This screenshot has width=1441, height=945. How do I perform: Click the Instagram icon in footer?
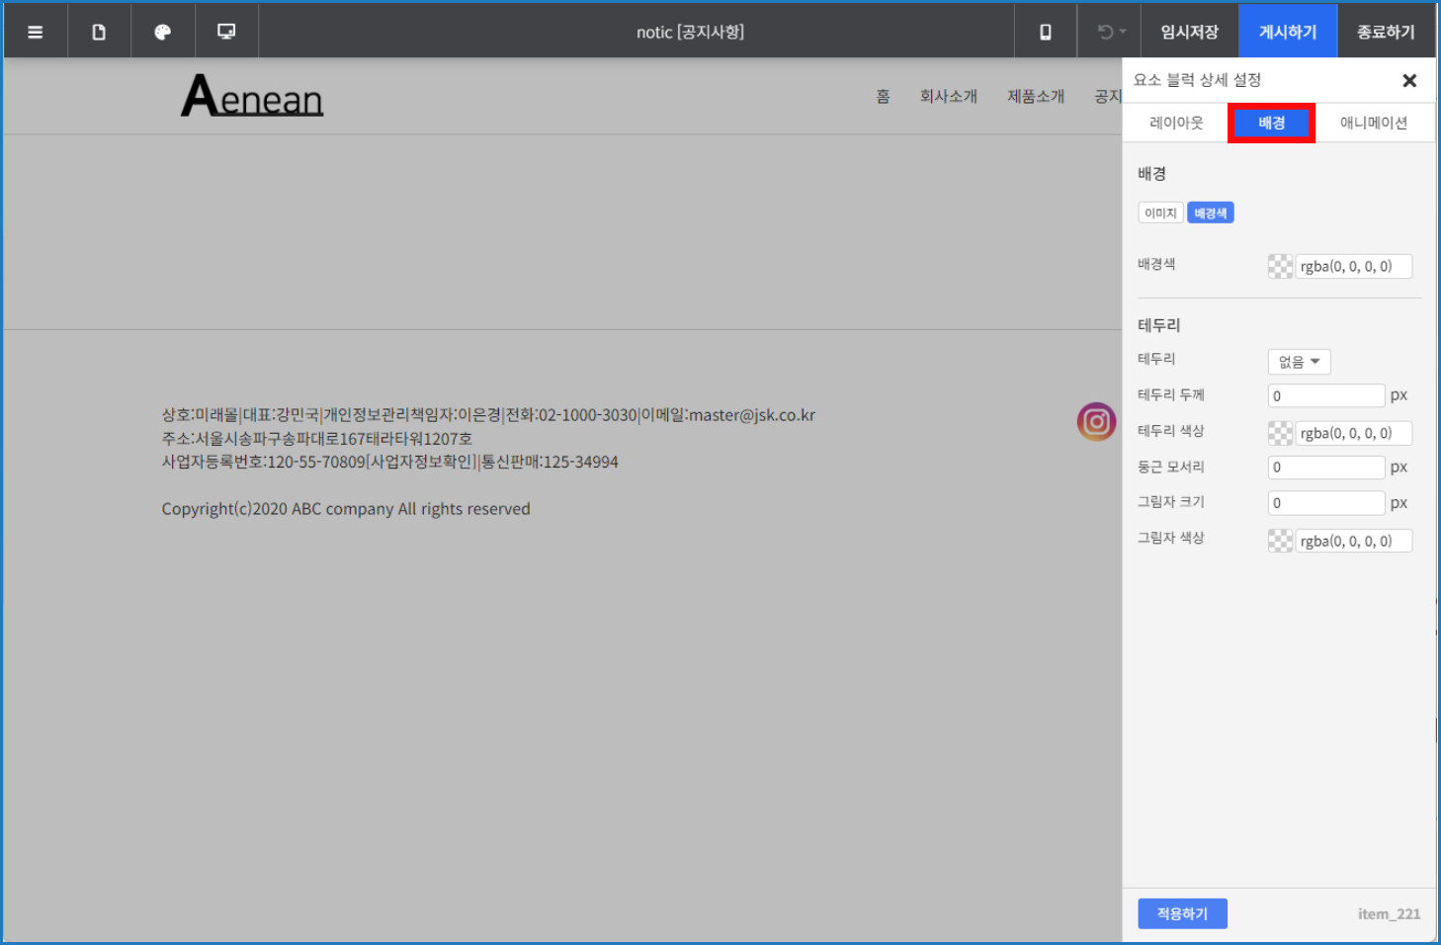point(1096,422)
